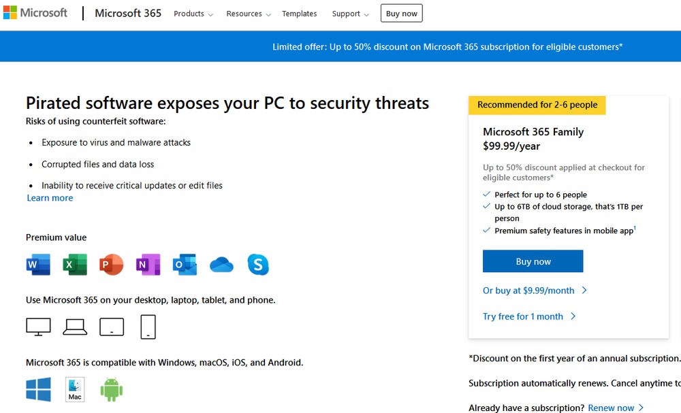This screenshot has height=413, width=681.
Task: Click the PowerPoint app icon
Action: point(111,264)
